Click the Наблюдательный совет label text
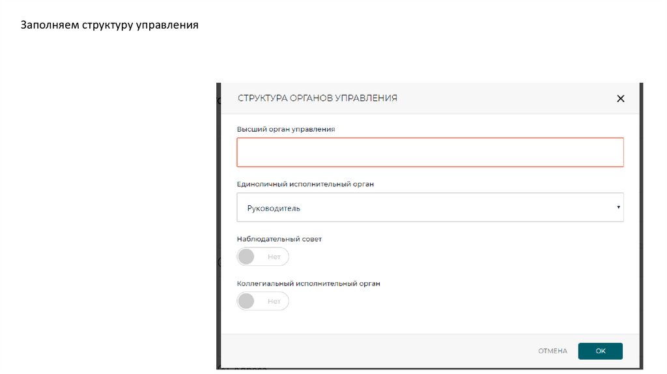 pos(279,239)
